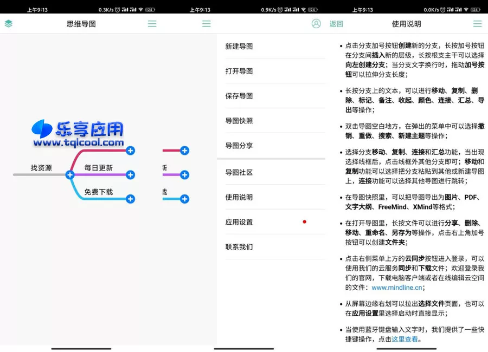Select the 新建导图 menu item
This screenshot has width=488, height=352.
click(239, 47)
